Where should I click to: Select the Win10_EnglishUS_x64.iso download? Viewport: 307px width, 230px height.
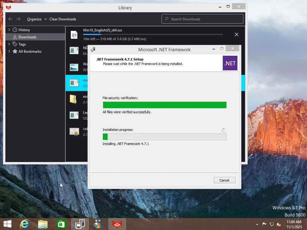click(155, 35)
